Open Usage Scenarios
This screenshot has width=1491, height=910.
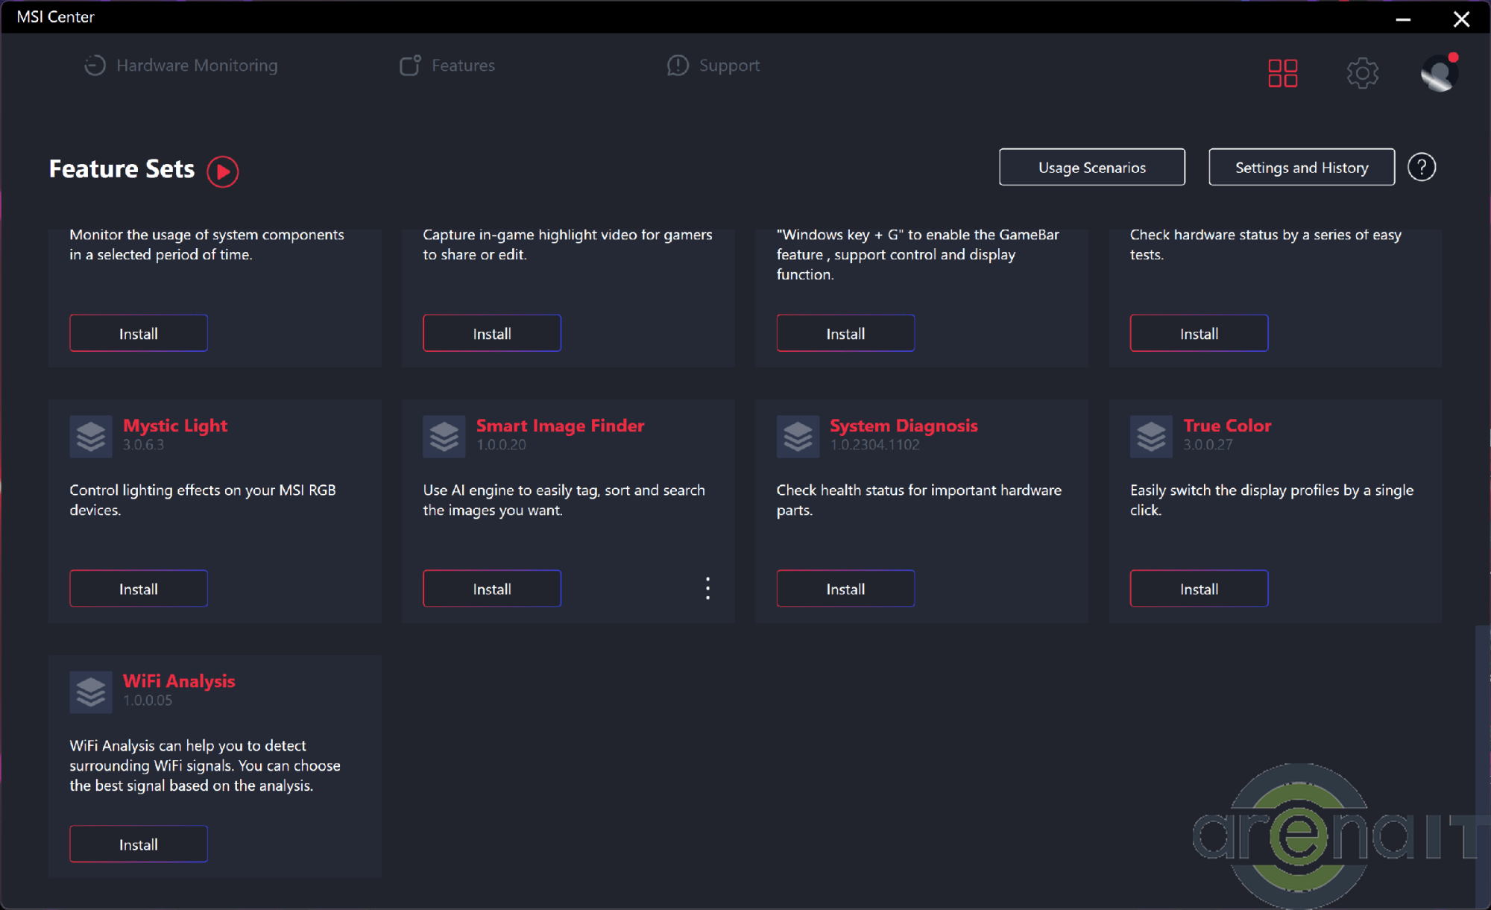pos(1091,167)
